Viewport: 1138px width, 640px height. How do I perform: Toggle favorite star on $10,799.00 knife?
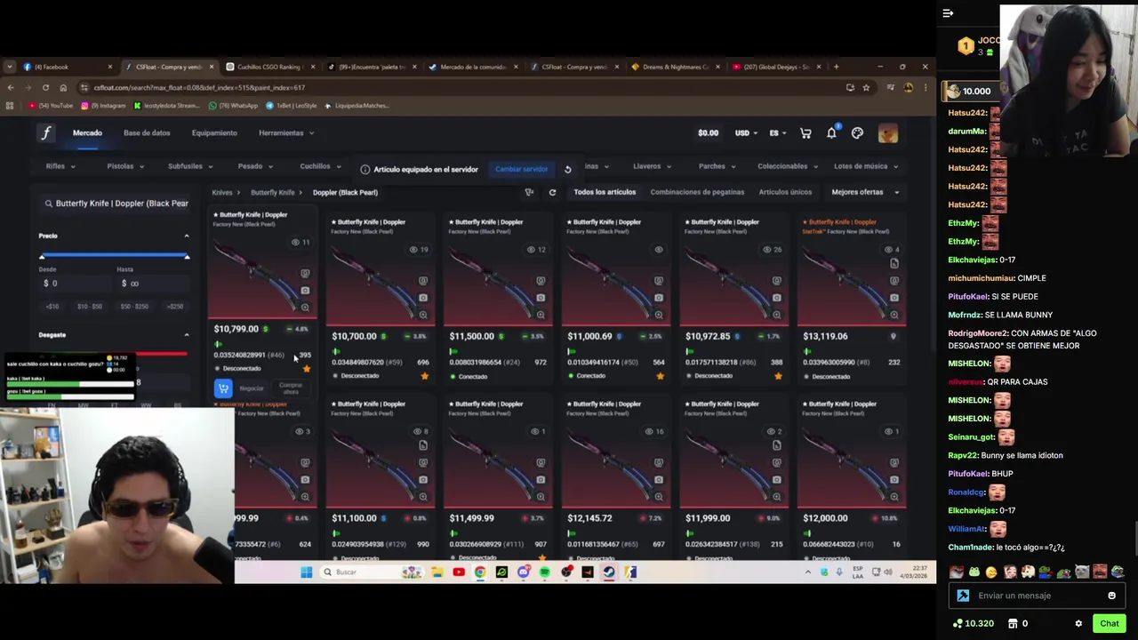[x=307, y=369]
